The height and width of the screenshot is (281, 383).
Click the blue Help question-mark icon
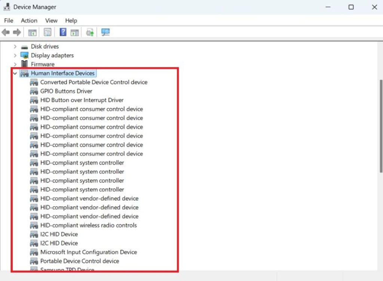63,32
